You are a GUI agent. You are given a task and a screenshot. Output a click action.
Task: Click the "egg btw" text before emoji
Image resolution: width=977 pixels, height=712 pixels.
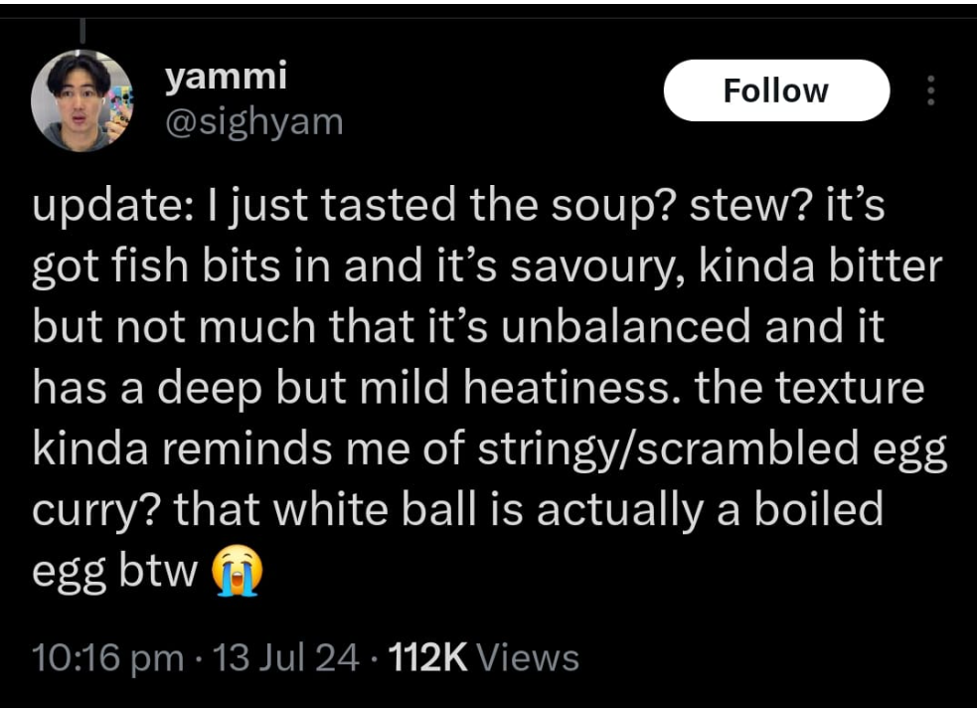[x=116, y=572]
